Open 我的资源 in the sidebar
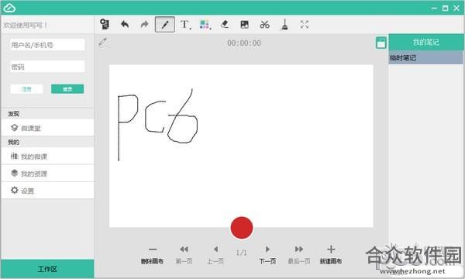Screen dimensions: 465x279 pos(47,174)
